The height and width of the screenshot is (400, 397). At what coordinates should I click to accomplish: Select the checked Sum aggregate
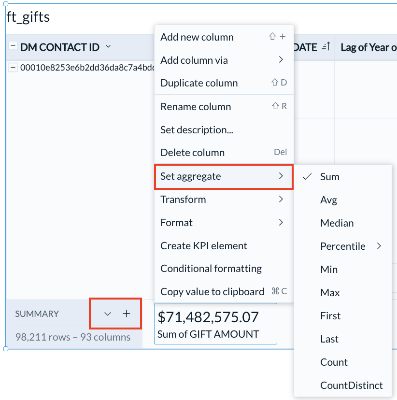343,176
